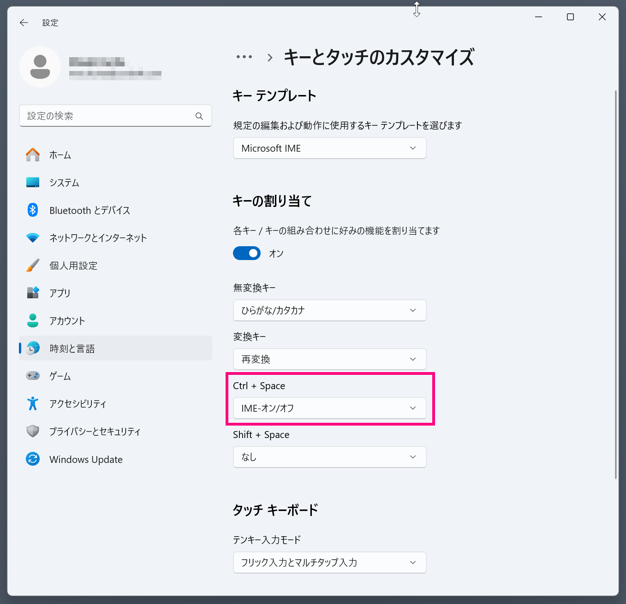626x604 pixels.
Task: Select the Bluetooth and devices icon
Action: point(33,210)
